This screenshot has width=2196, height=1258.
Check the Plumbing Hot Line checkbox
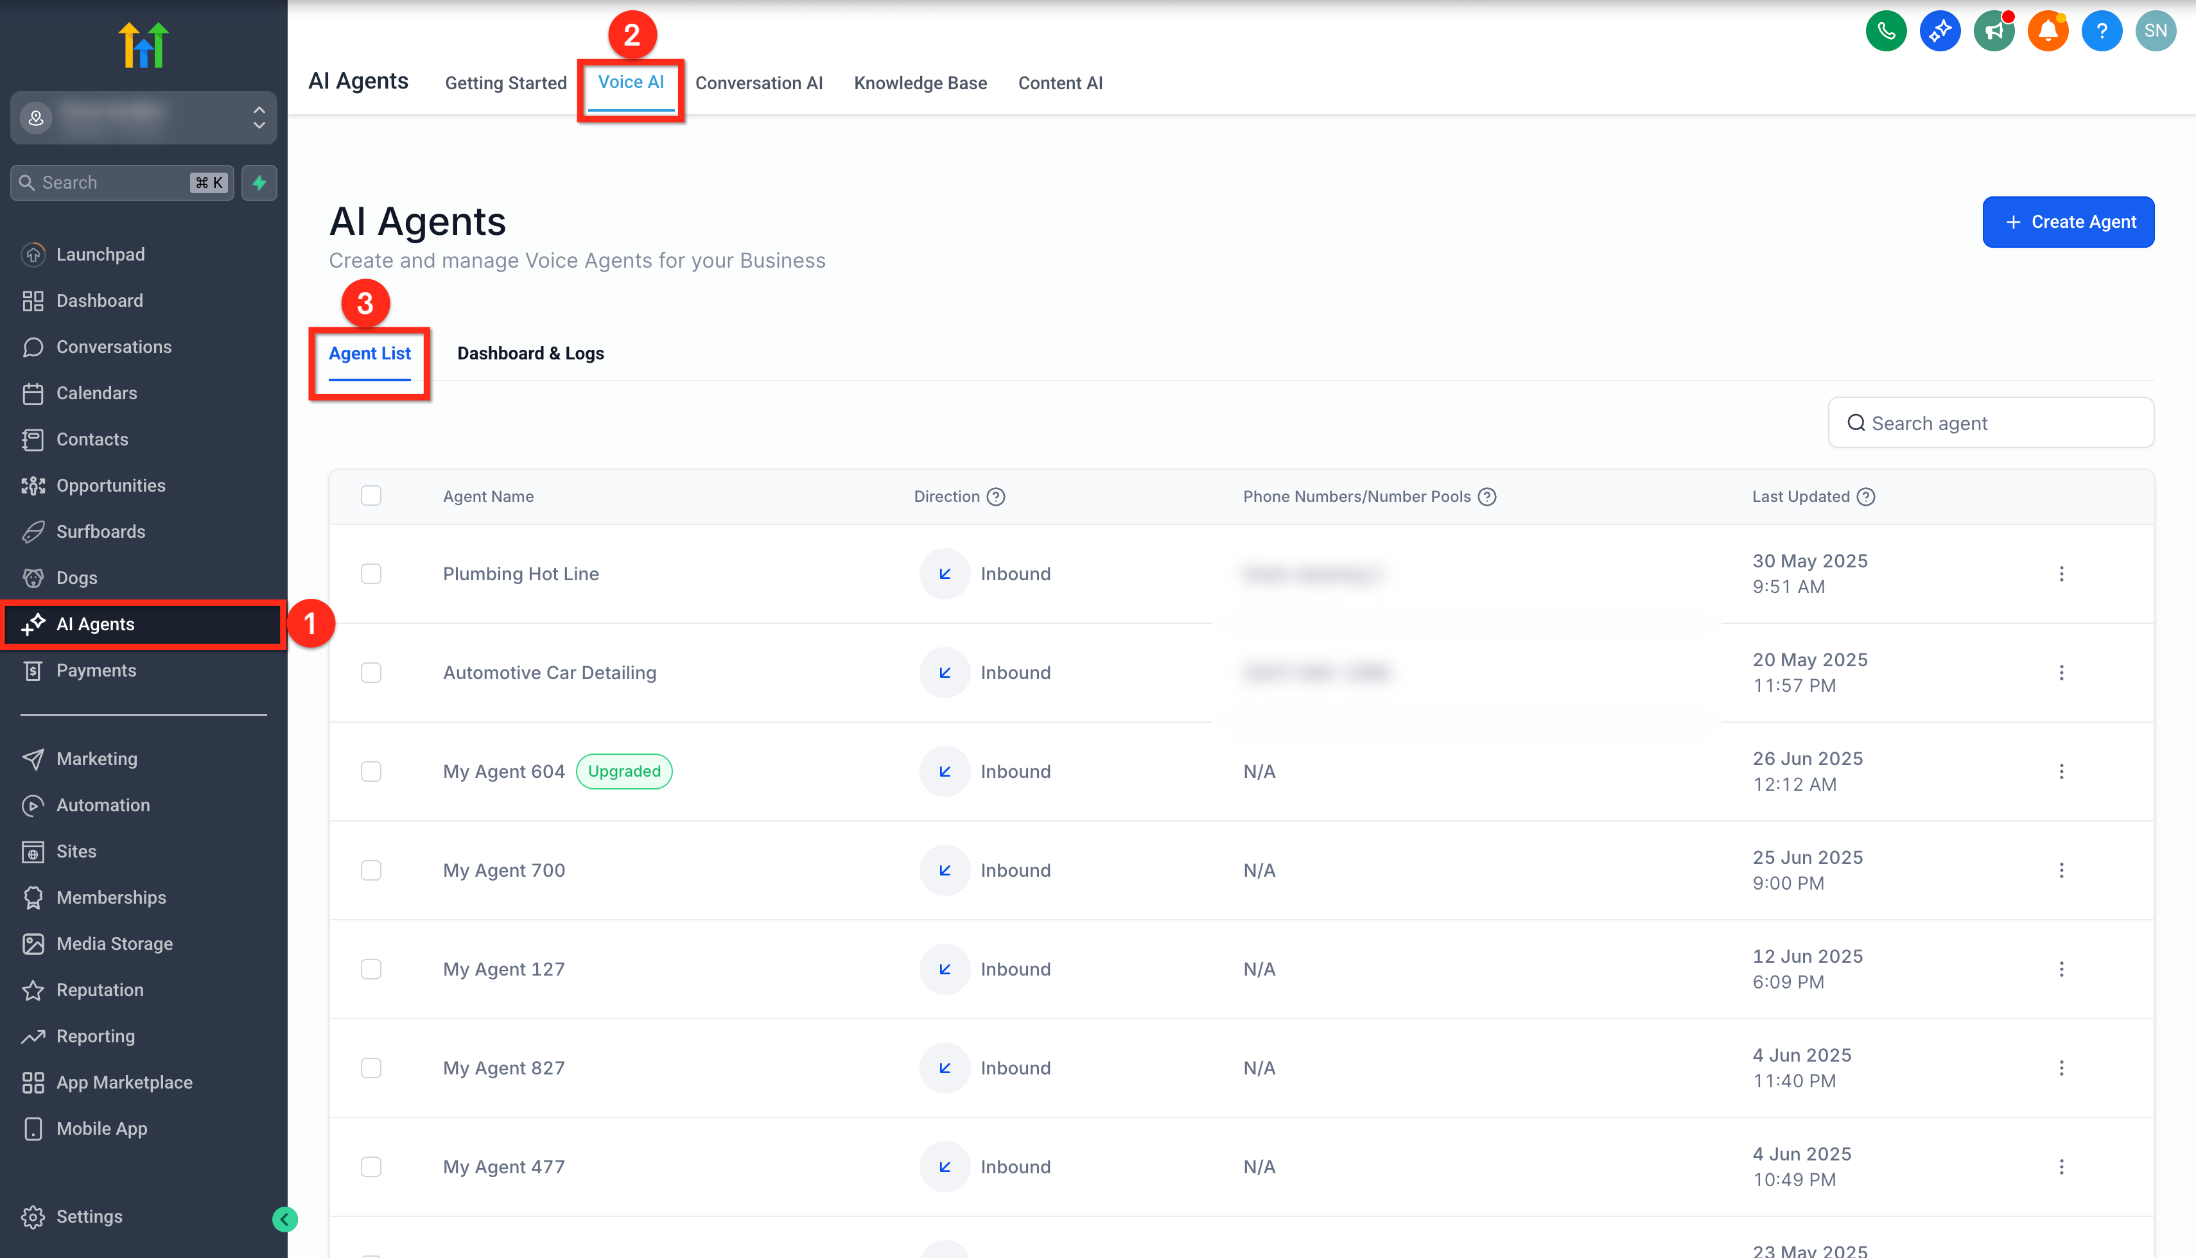(370, 574)
